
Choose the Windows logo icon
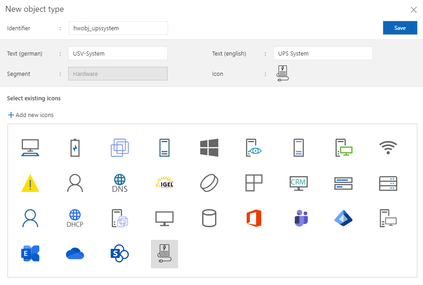(x=209, y=148)
